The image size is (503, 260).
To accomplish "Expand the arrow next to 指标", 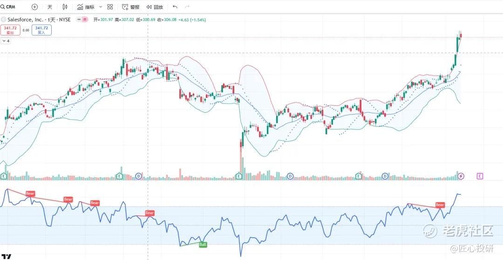I will (101, 7).
